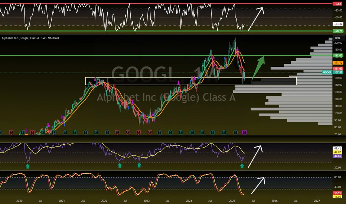
Task: Click the white 49.42 RSI value label
Action: click(x=337, y=148)
